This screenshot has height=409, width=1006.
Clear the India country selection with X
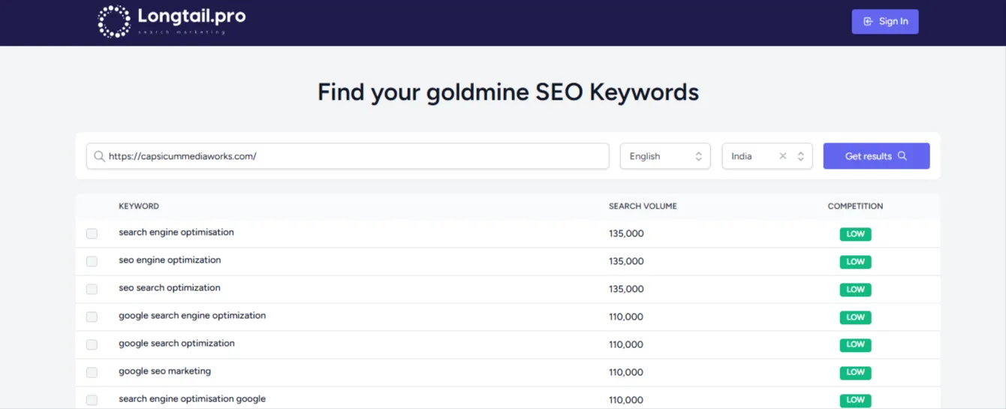coord(782,156)
